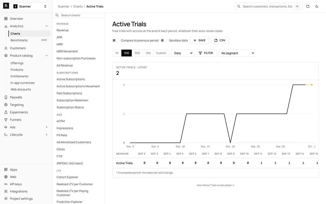The height and width of the screenshot is (204, 326).
Task: Export chart with the CSV button
Action: point(220,40)
